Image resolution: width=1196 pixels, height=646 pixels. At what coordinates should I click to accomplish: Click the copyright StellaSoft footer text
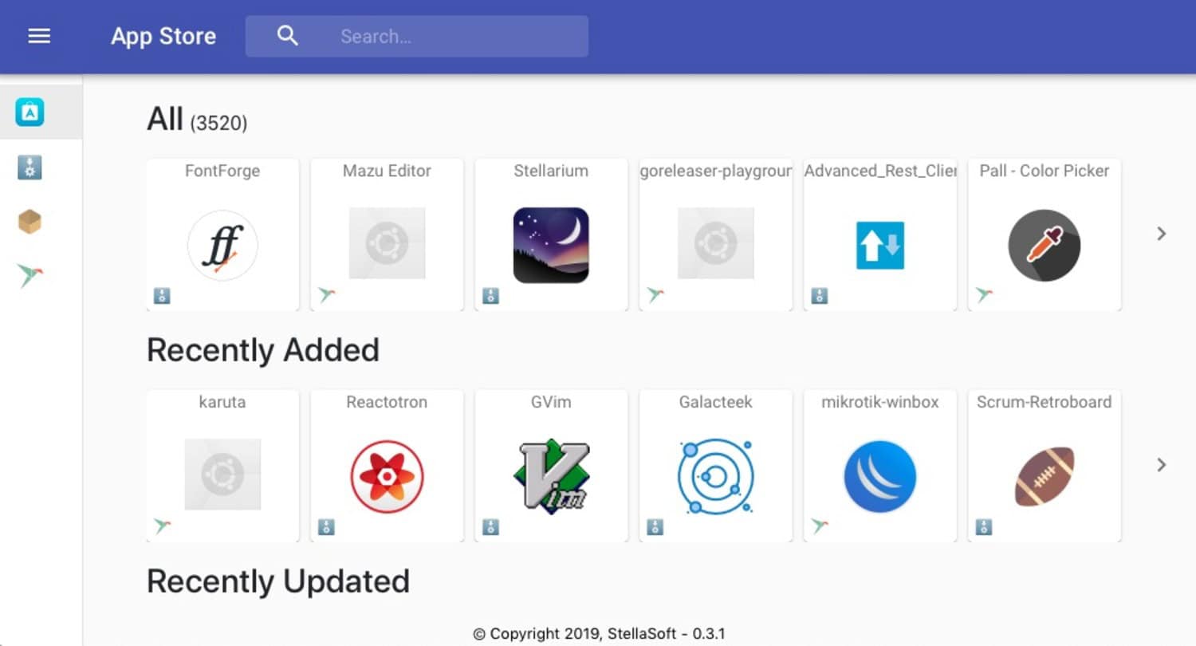pyautogui.click(x=600, y=634)
